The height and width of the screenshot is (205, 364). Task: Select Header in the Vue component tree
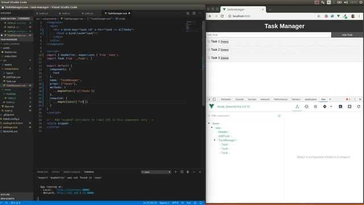pos(223,132)
